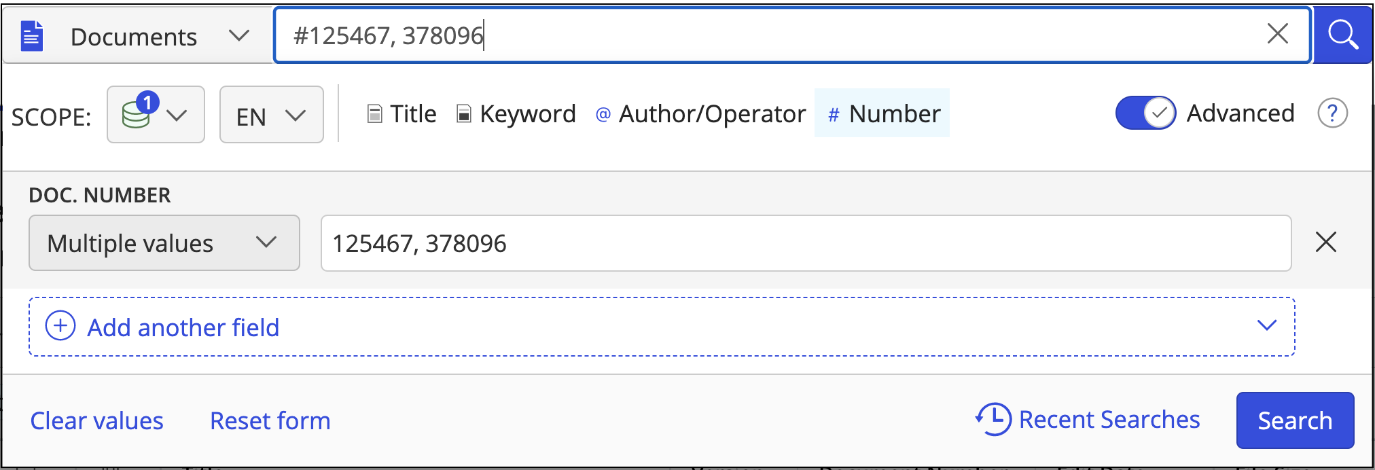Click the plus icon to add field
The height and width of the screenshot is (470, 1375).
click(x=60, y=326)
